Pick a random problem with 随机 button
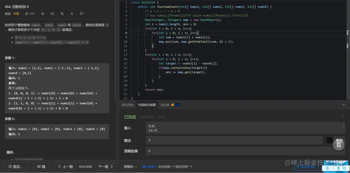Viewport: 350px width, 173px height. (41, 166)
